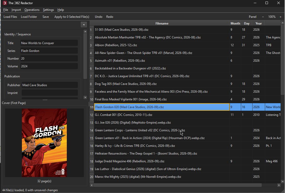Click the Panel toolbar button
Viewport: 285px width, 193px height.
253,17
